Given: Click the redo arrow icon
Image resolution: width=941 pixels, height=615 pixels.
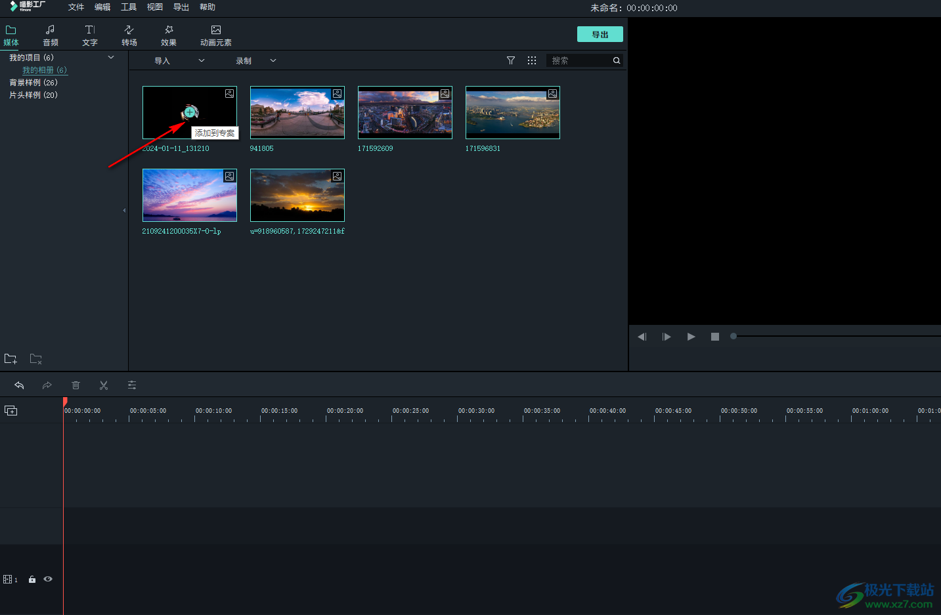Looking at the screenshot, I should coord(47,385).
